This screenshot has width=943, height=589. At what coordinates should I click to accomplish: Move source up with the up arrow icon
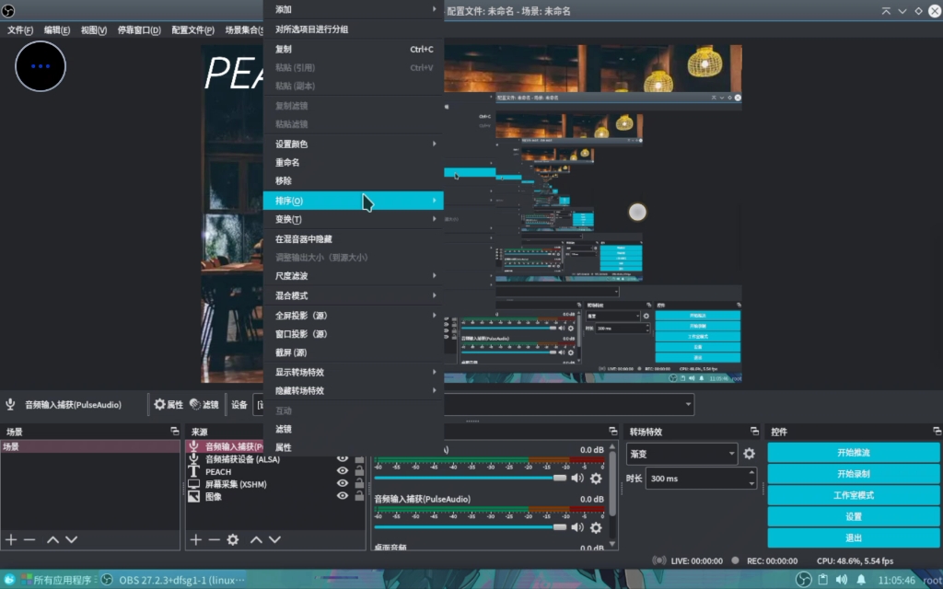coord(256,539)
